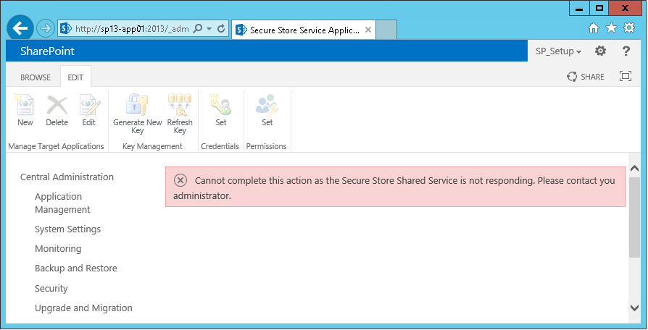Open SharePoint help question mark
648x330 pixels.
click(626, 51)
